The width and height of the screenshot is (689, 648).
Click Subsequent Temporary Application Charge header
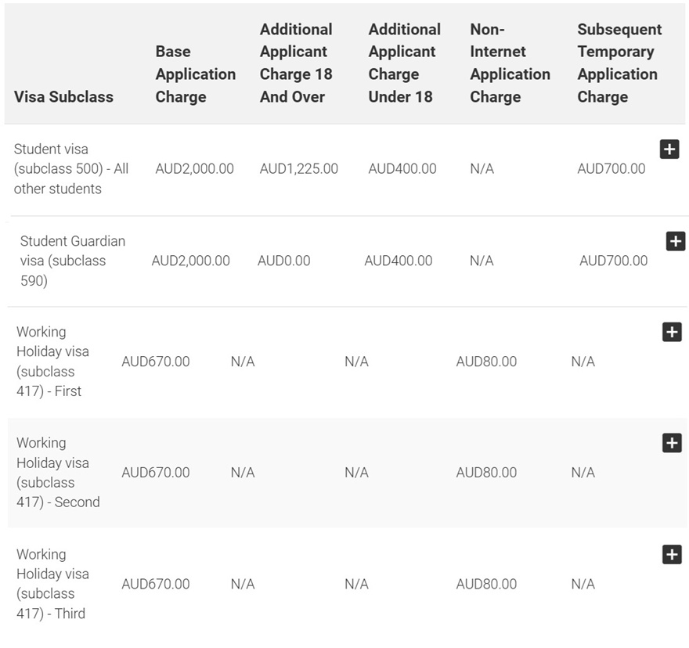coord(619,63)
